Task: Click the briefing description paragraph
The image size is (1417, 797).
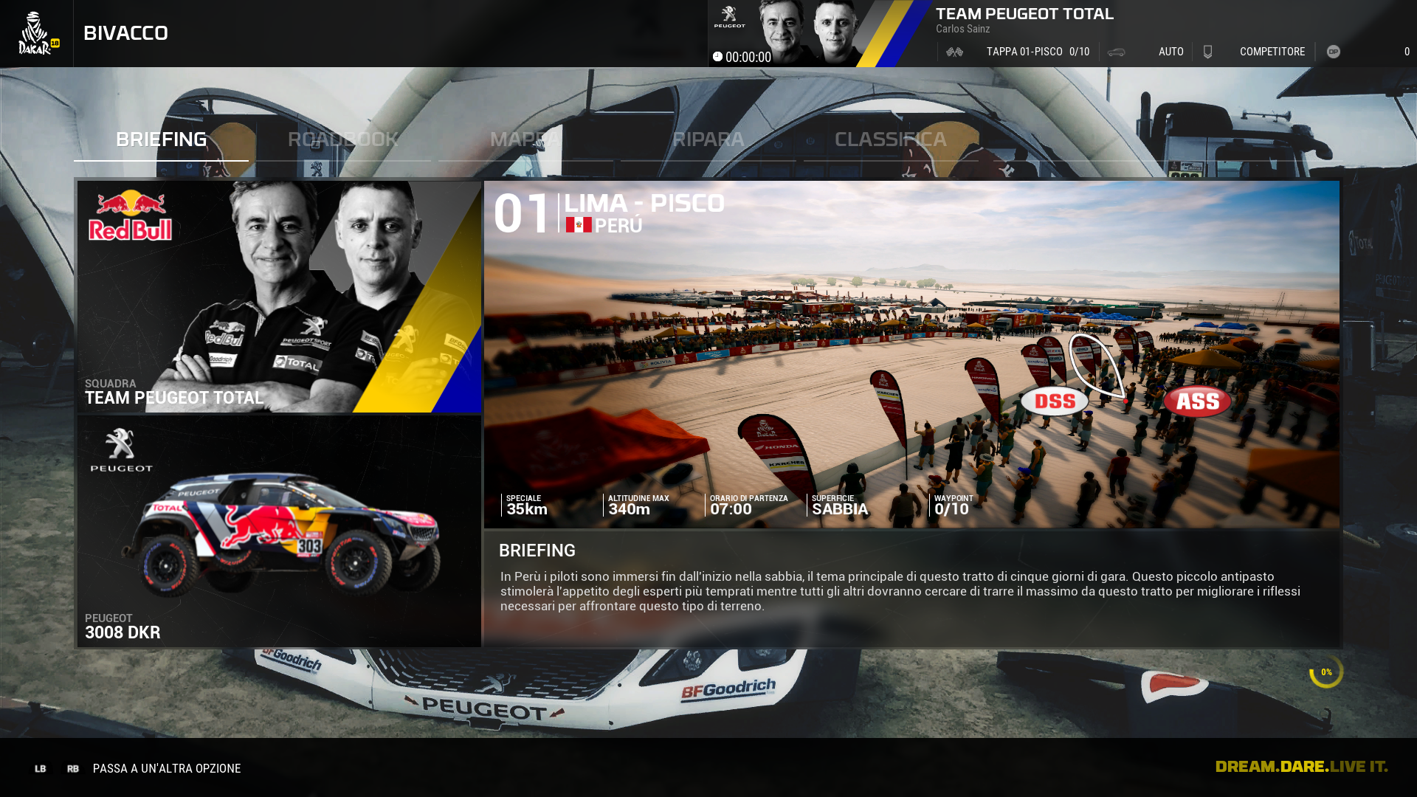Action: tap(900, 591)
